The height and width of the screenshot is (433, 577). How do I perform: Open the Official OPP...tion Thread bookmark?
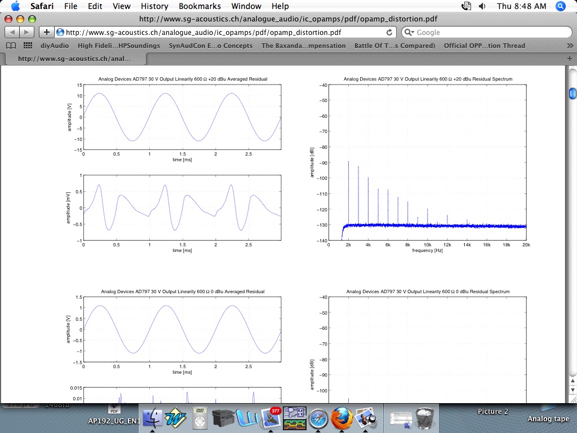tap(484, 46)
